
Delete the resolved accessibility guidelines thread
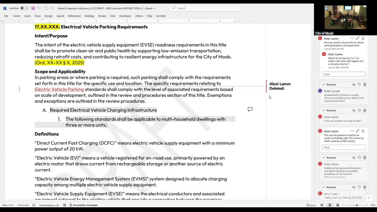[x=365, y=158]
